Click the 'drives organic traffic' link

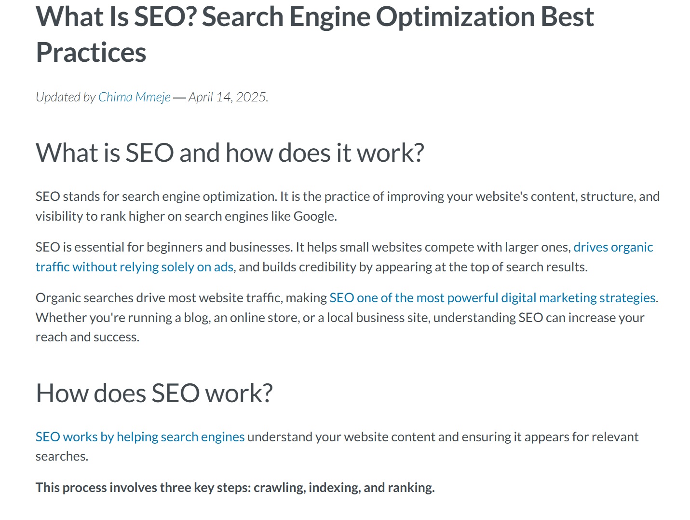coord(612,247)
